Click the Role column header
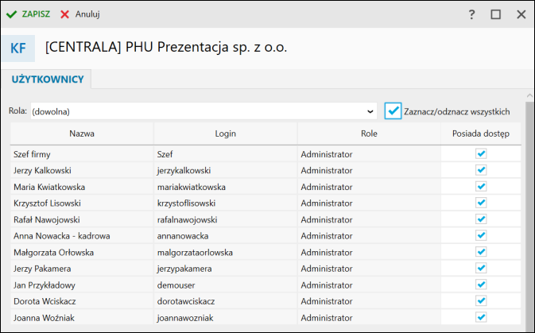The height and width of the screenshot is (333, 535). tap(369, 134)
